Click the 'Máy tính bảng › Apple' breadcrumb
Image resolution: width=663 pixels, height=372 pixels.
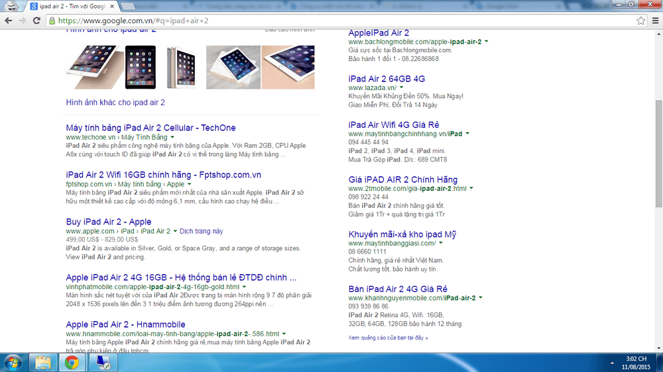click(x=151, y=184)
